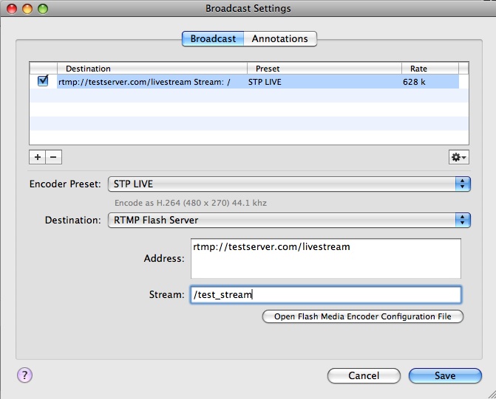
Task: Select the Broadcast tab
Action: point(213,38)
